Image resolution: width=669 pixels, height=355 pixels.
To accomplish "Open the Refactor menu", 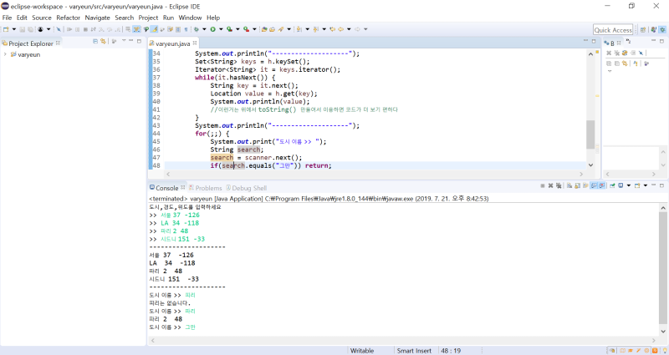I will [69, 18].
